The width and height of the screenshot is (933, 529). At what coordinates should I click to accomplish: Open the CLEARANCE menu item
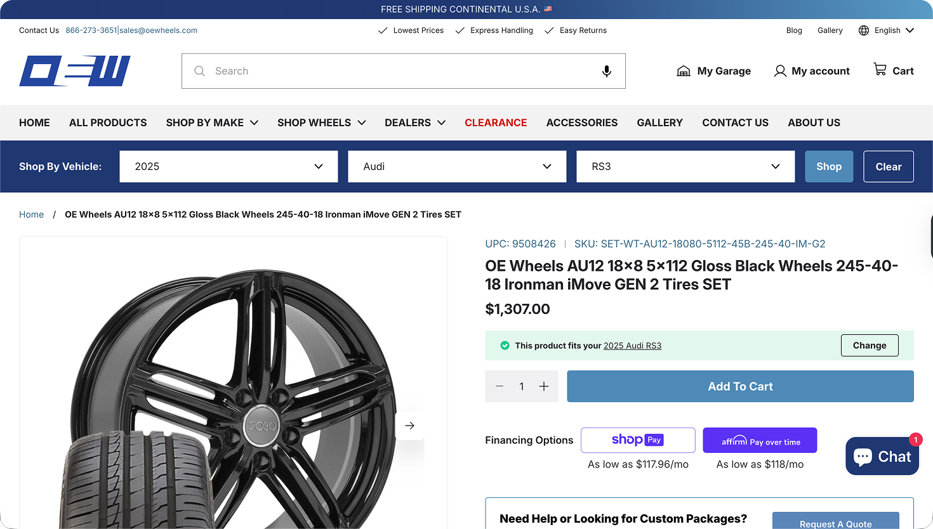click(x=496, y=122)
